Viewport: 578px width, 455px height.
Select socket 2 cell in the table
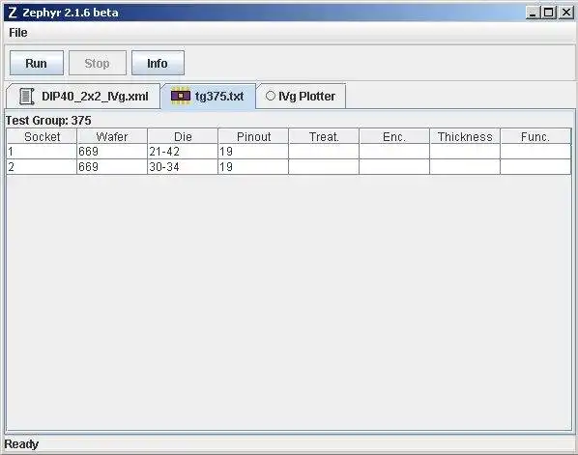pyautogui.click(x=42, y=167)
